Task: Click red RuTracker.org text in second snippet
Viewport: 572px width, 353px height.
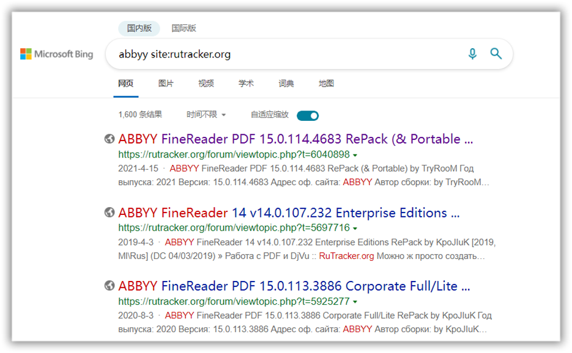Action: (346, 256)
